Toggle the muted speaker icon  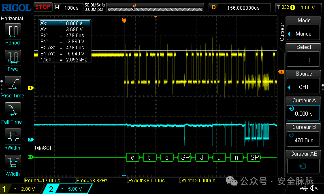tap(314, 188)
